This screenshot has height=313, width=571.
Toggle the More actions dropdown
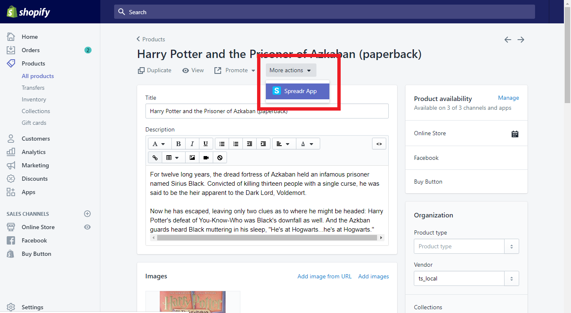pos(291,70)
